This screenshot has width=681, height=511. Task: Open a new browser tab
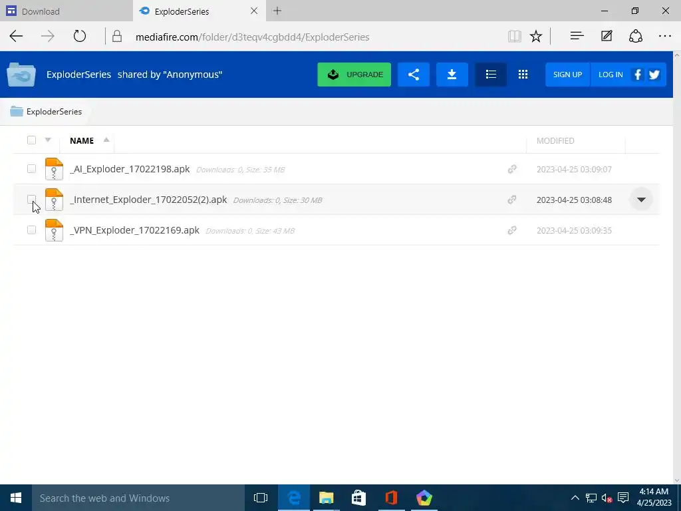point(277,11)
